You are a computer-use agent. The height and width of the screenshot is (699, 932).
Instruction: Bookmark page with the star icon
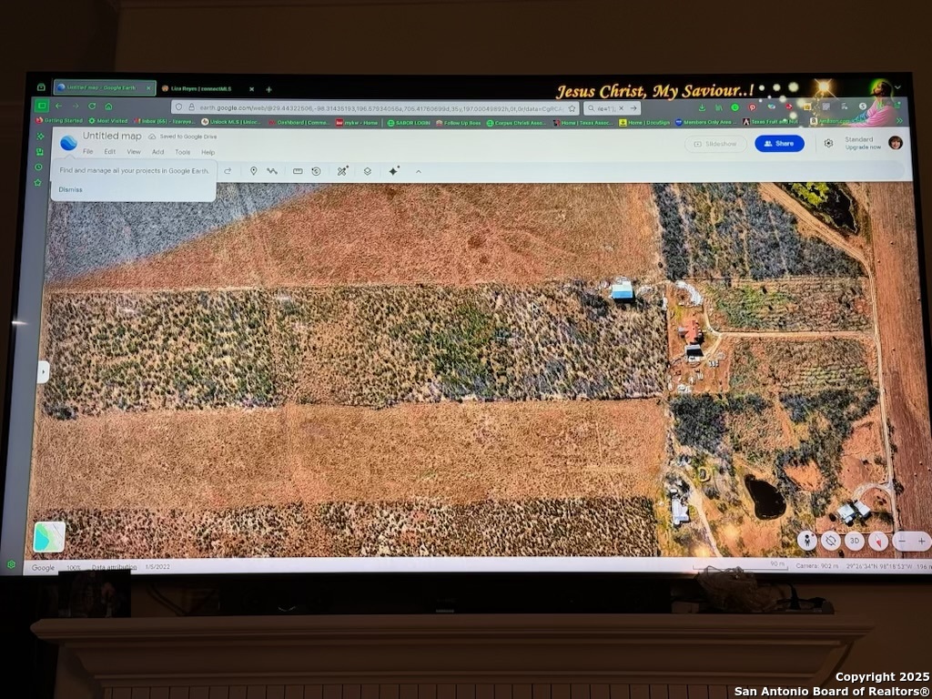572,107
